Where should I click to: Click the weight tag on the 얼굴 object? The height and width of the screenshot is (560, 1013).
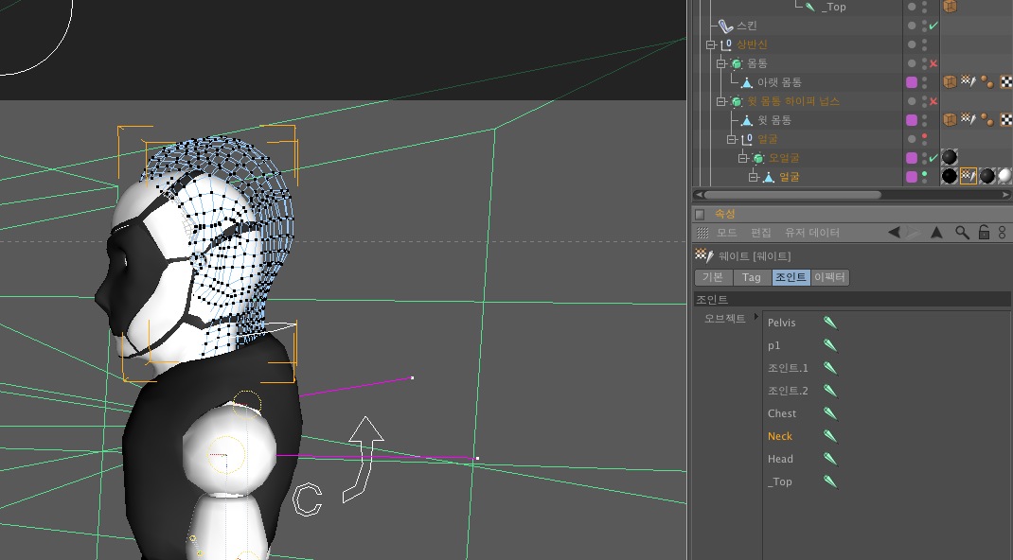(969, 176)
